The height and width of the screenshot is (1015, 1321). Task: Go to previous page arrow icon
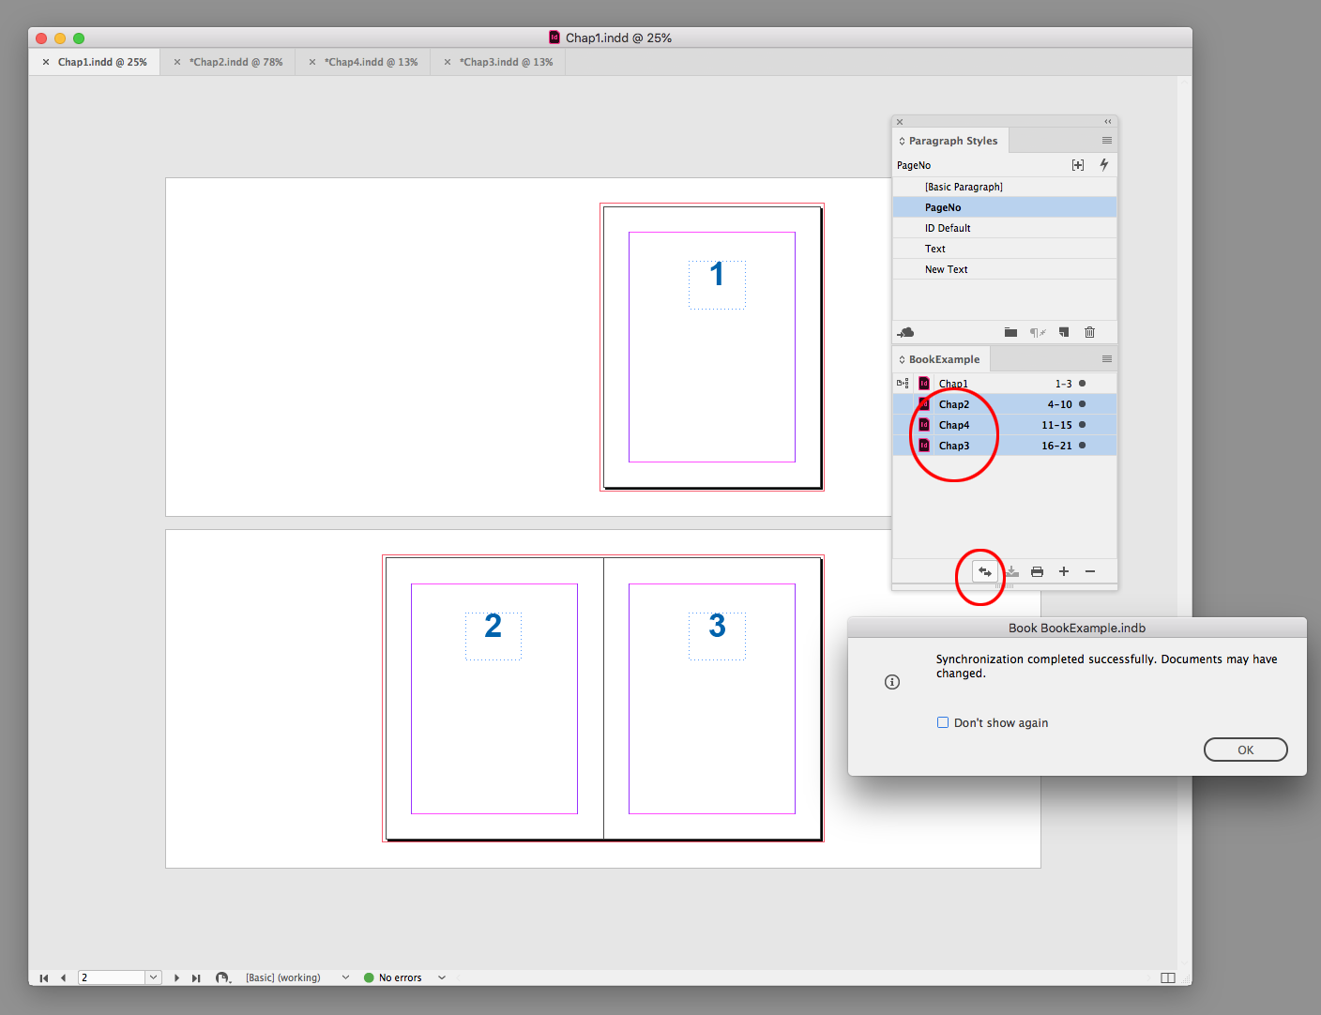click(x=63, y=977)
